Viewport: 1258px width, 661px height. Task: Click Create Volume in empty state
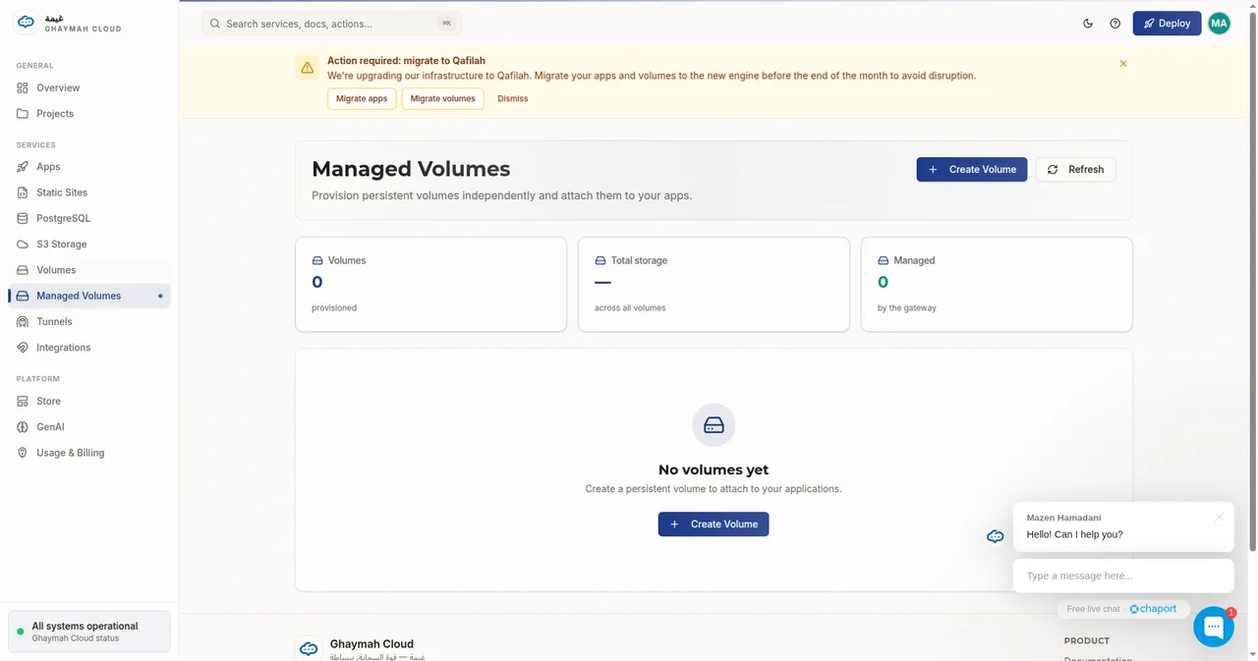pos(714,524)
